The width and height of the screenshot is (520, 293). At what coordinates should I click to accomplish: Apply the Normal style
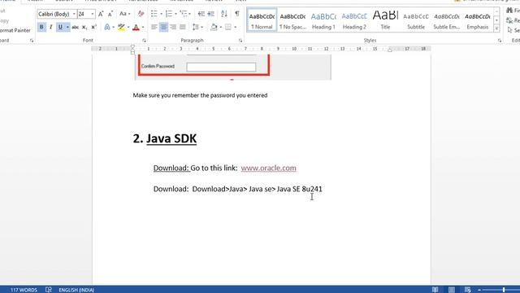(x=262, y=20)
